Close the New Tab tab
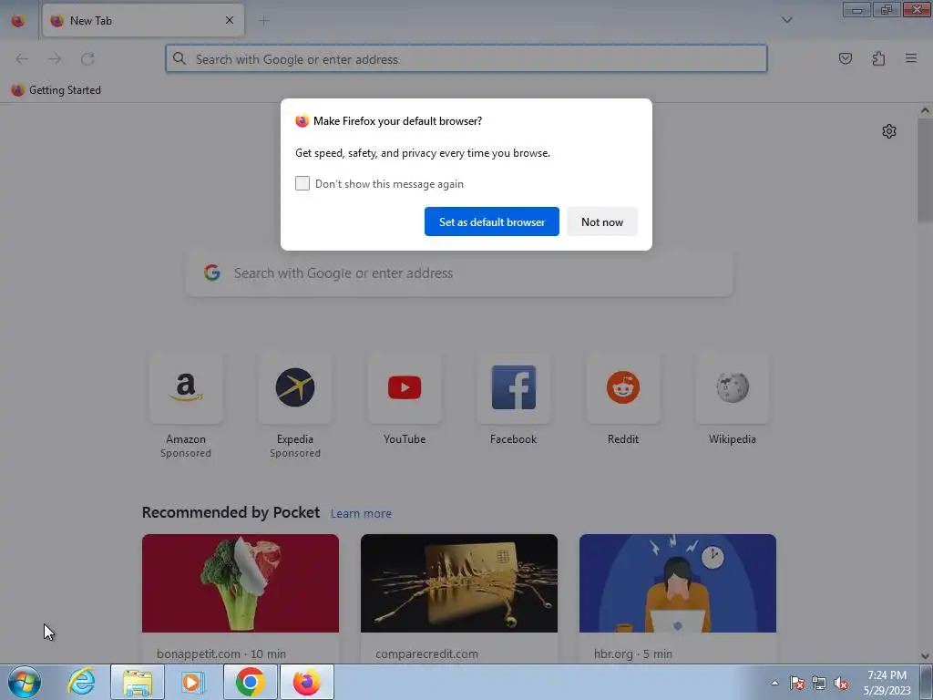 (x=230, y=20)
